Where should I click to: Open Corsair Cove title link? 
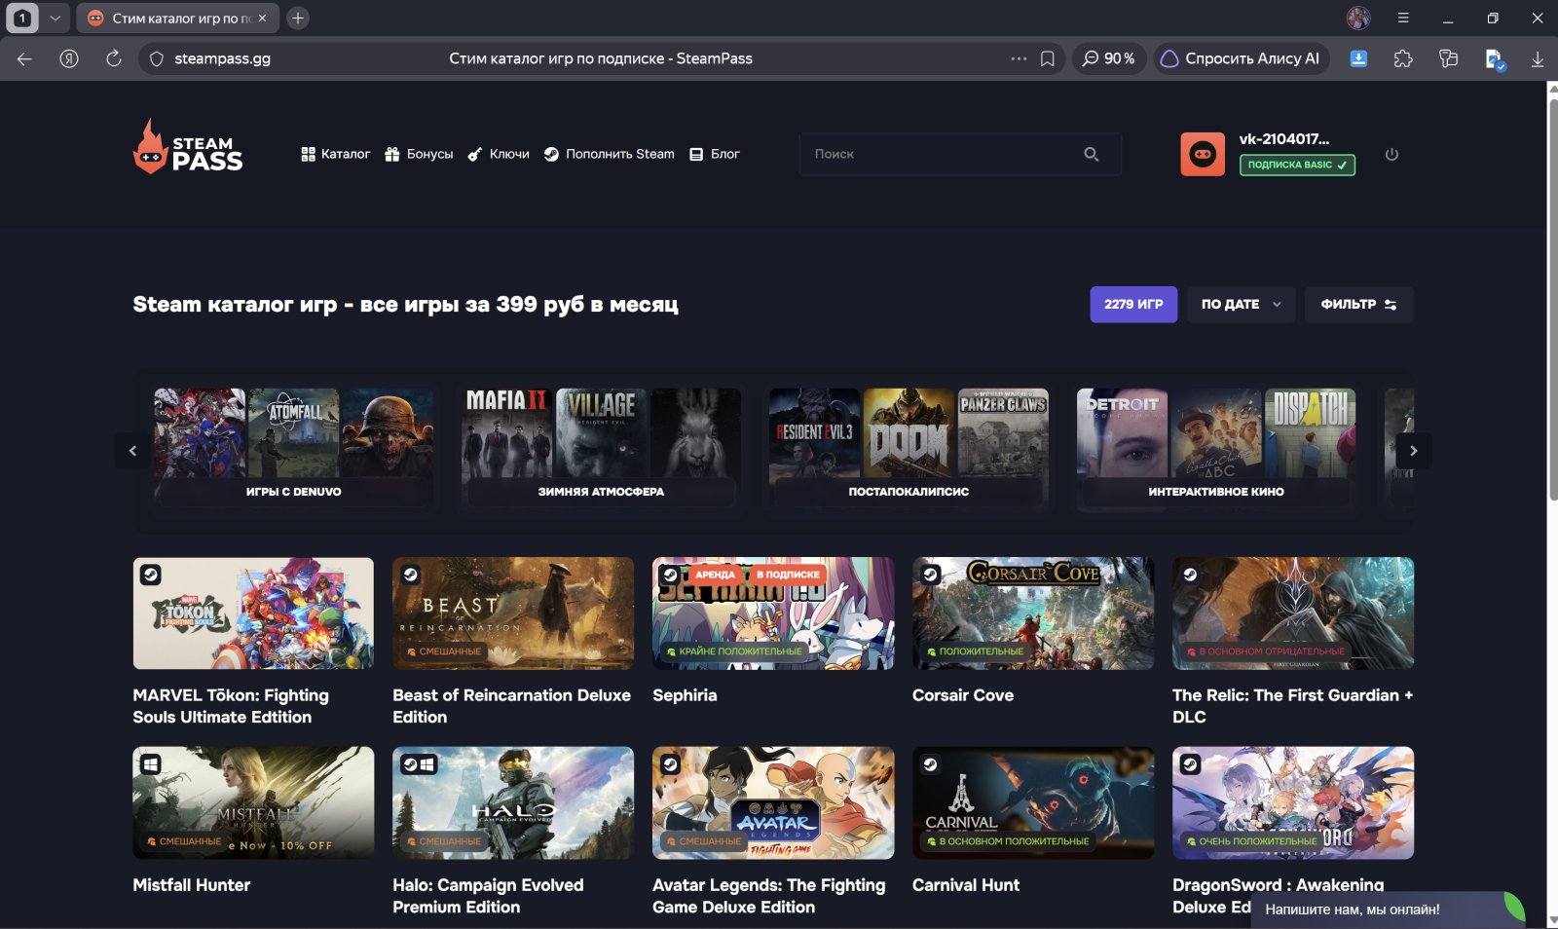point(963,695)
